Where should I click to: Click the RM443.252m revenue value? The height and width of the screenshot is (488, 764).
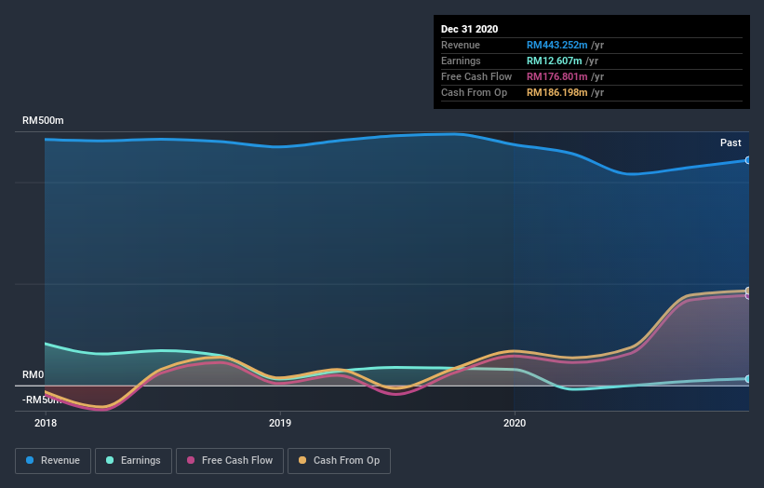coord(556,45)
